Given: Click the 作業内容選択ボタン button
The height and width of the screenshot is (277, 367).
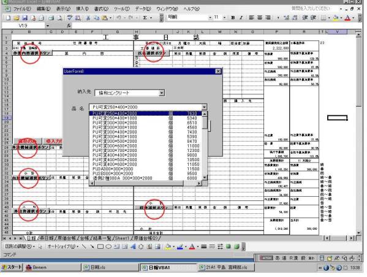Looking at the screenshot, I should 32,53.
